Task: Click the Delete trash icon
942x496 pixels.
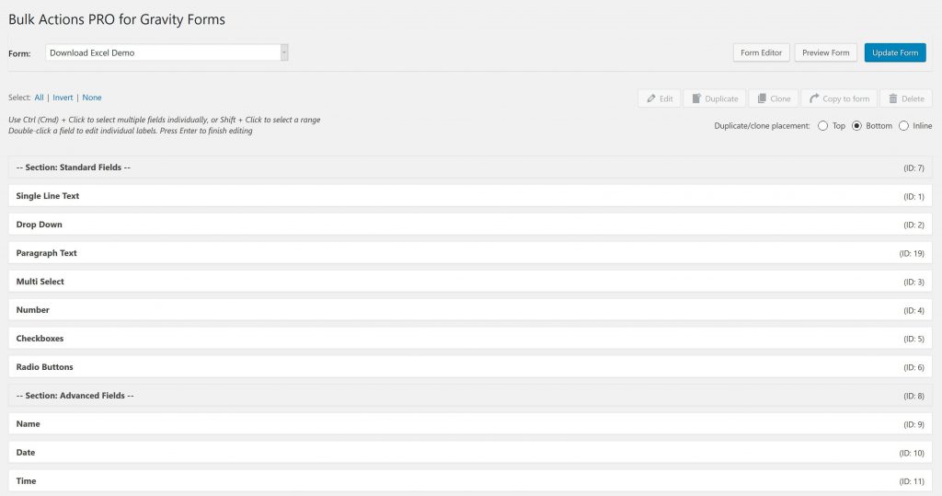Action: click(x=892, y=98)
